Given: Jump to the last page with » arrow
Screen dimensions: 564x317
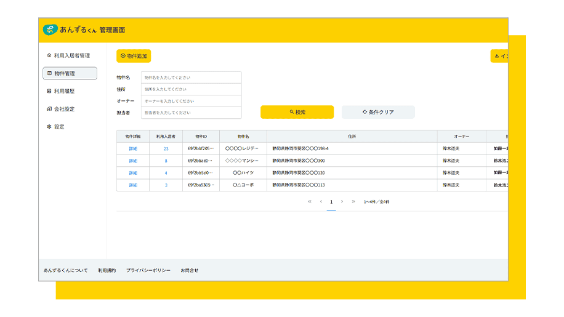Looking at the screenshot, I should (353, 202).
